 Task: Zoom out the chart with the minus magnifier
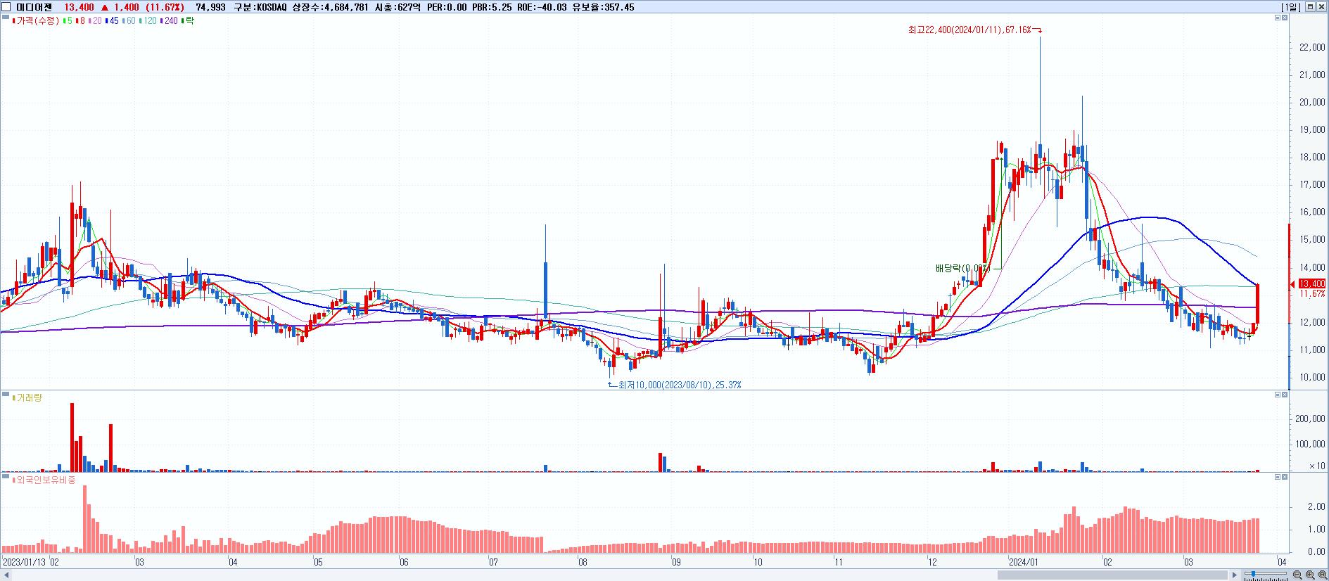pos(1297,575)
